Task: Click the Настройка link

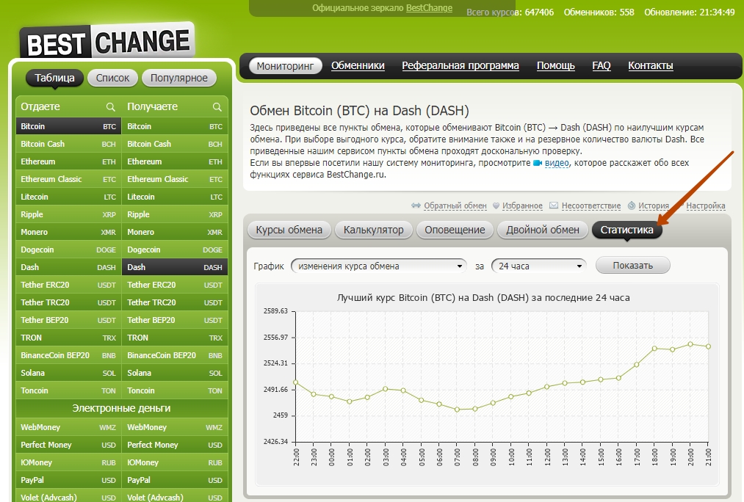Action: point(706,205)
